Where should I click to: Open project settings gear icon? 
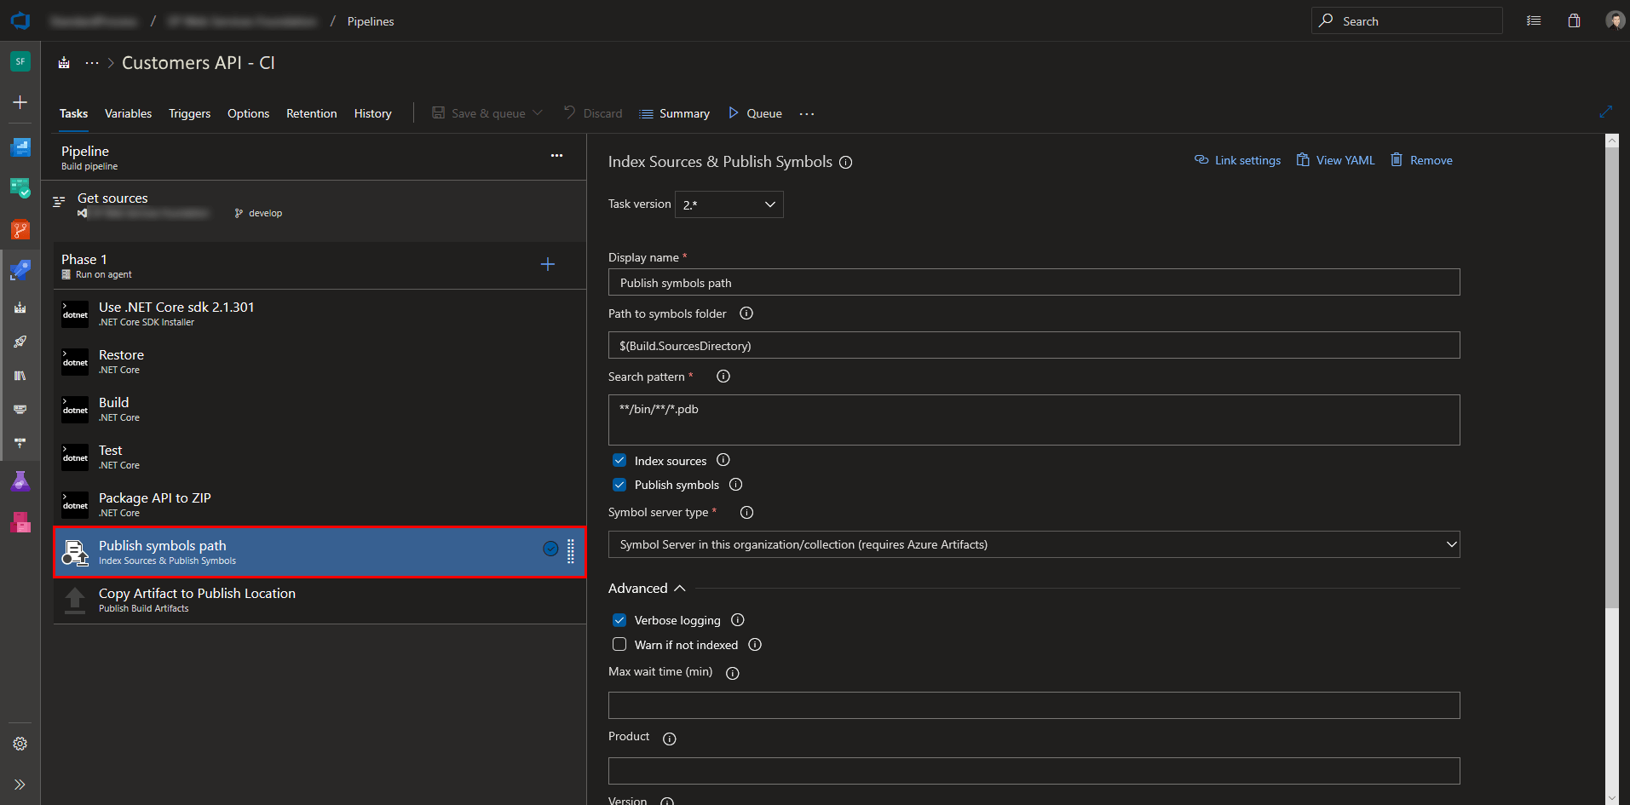coord(20,744)
